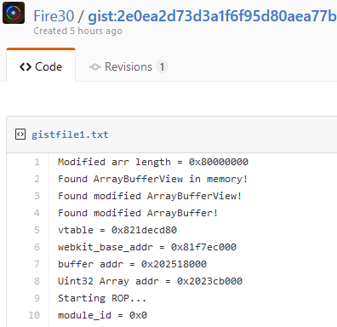Click the 'Created 5 hours ago' timestamp
This screenshot has width=337, height=327.
click(77, 31)
